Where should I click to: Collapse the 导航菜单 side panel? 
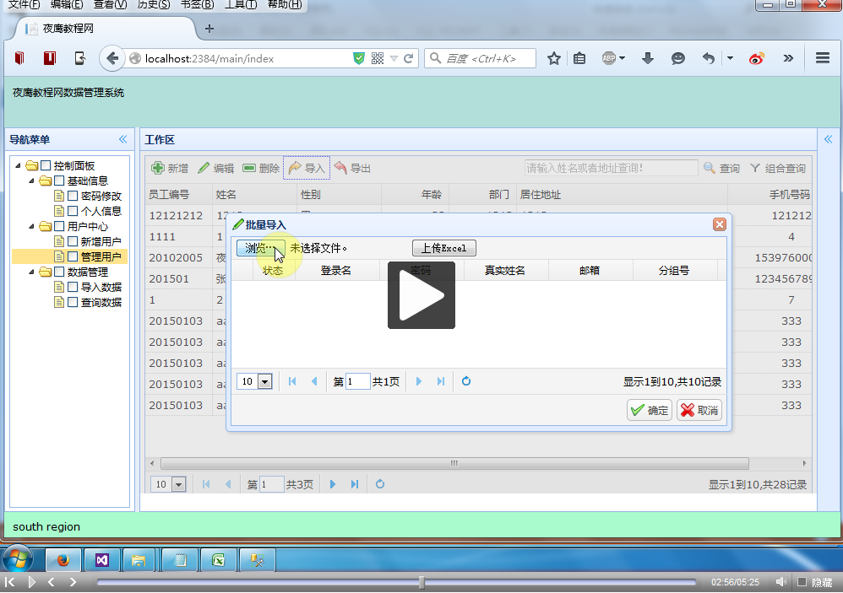coord(122,139)
